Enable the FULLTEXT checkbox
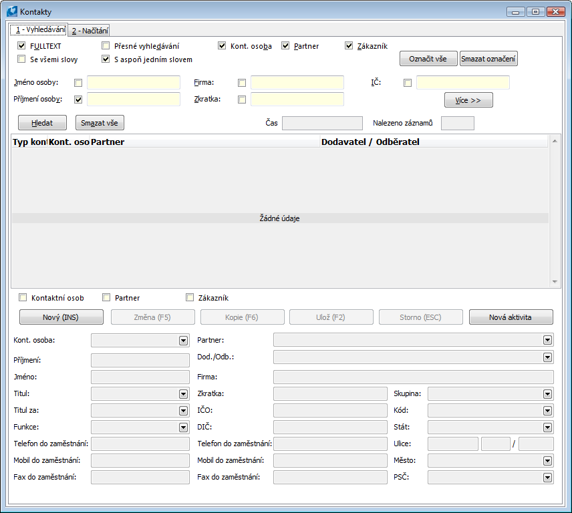 [x=21, y=46]
